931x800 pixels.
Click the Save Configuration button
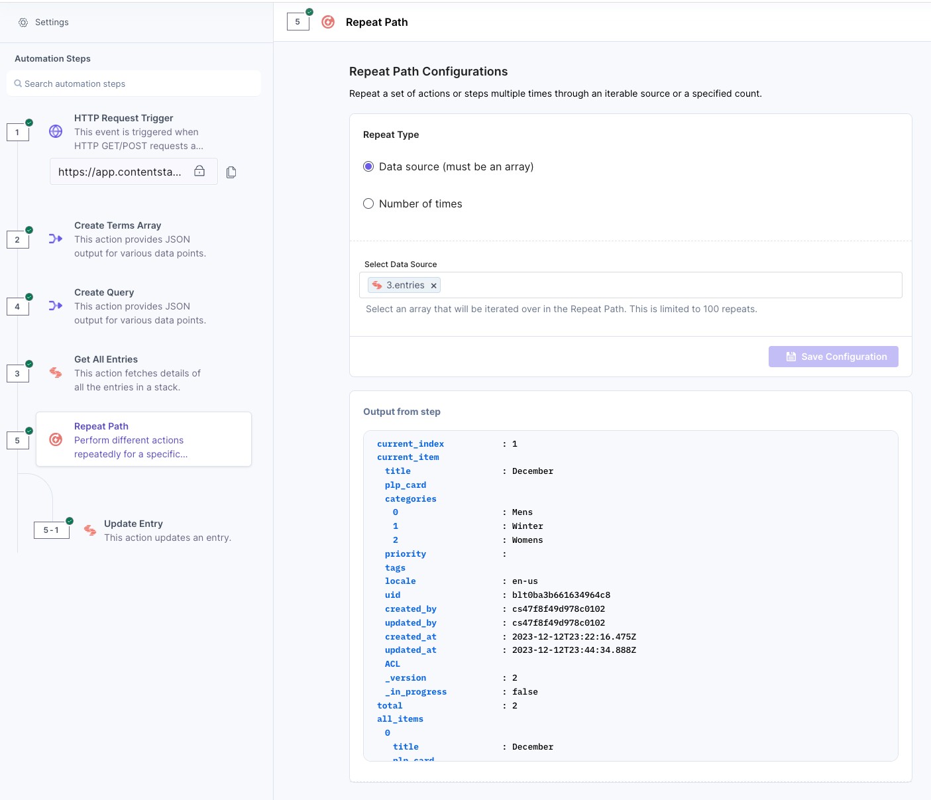pos(833,357)
